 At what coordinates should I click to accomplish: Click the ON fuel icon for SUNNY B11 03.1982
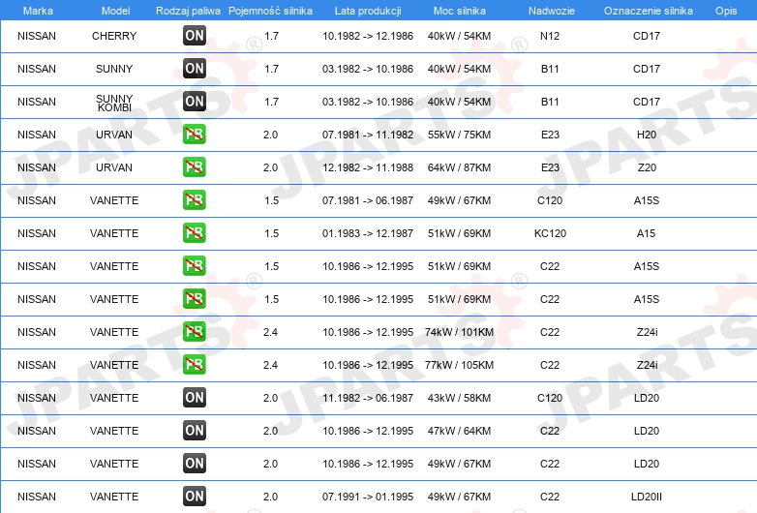194,69
